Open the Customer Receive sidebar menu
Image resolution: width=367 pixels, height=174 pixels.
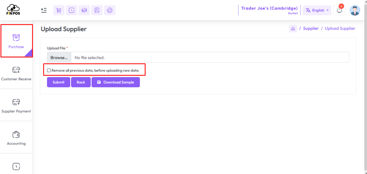[16, 73]
